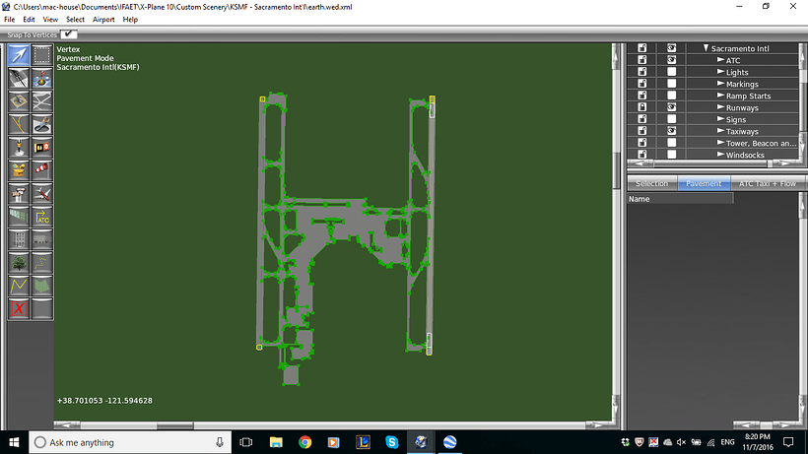Click the hierarchy panel horizontal scrollbar
The height and width of the screenshot is (454, 808).
pos(713,163)
